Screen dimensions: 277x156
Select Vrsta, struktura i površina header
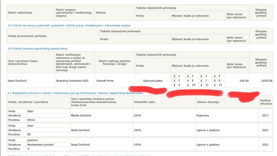[28, 102]
